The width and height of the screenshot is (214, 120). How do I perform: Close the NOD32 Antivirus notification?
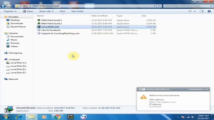[207, 89]
